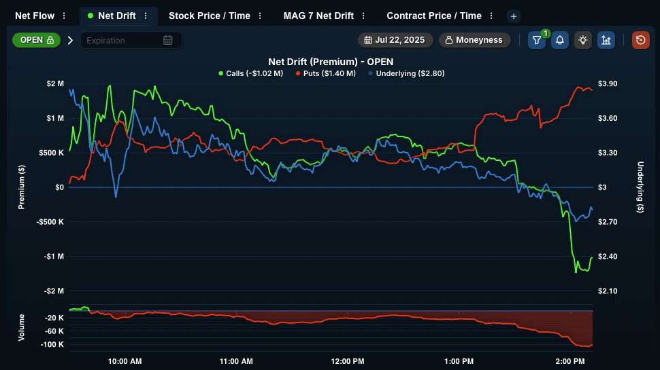Switch to Stock Price / Time tab

coord(209,16)
